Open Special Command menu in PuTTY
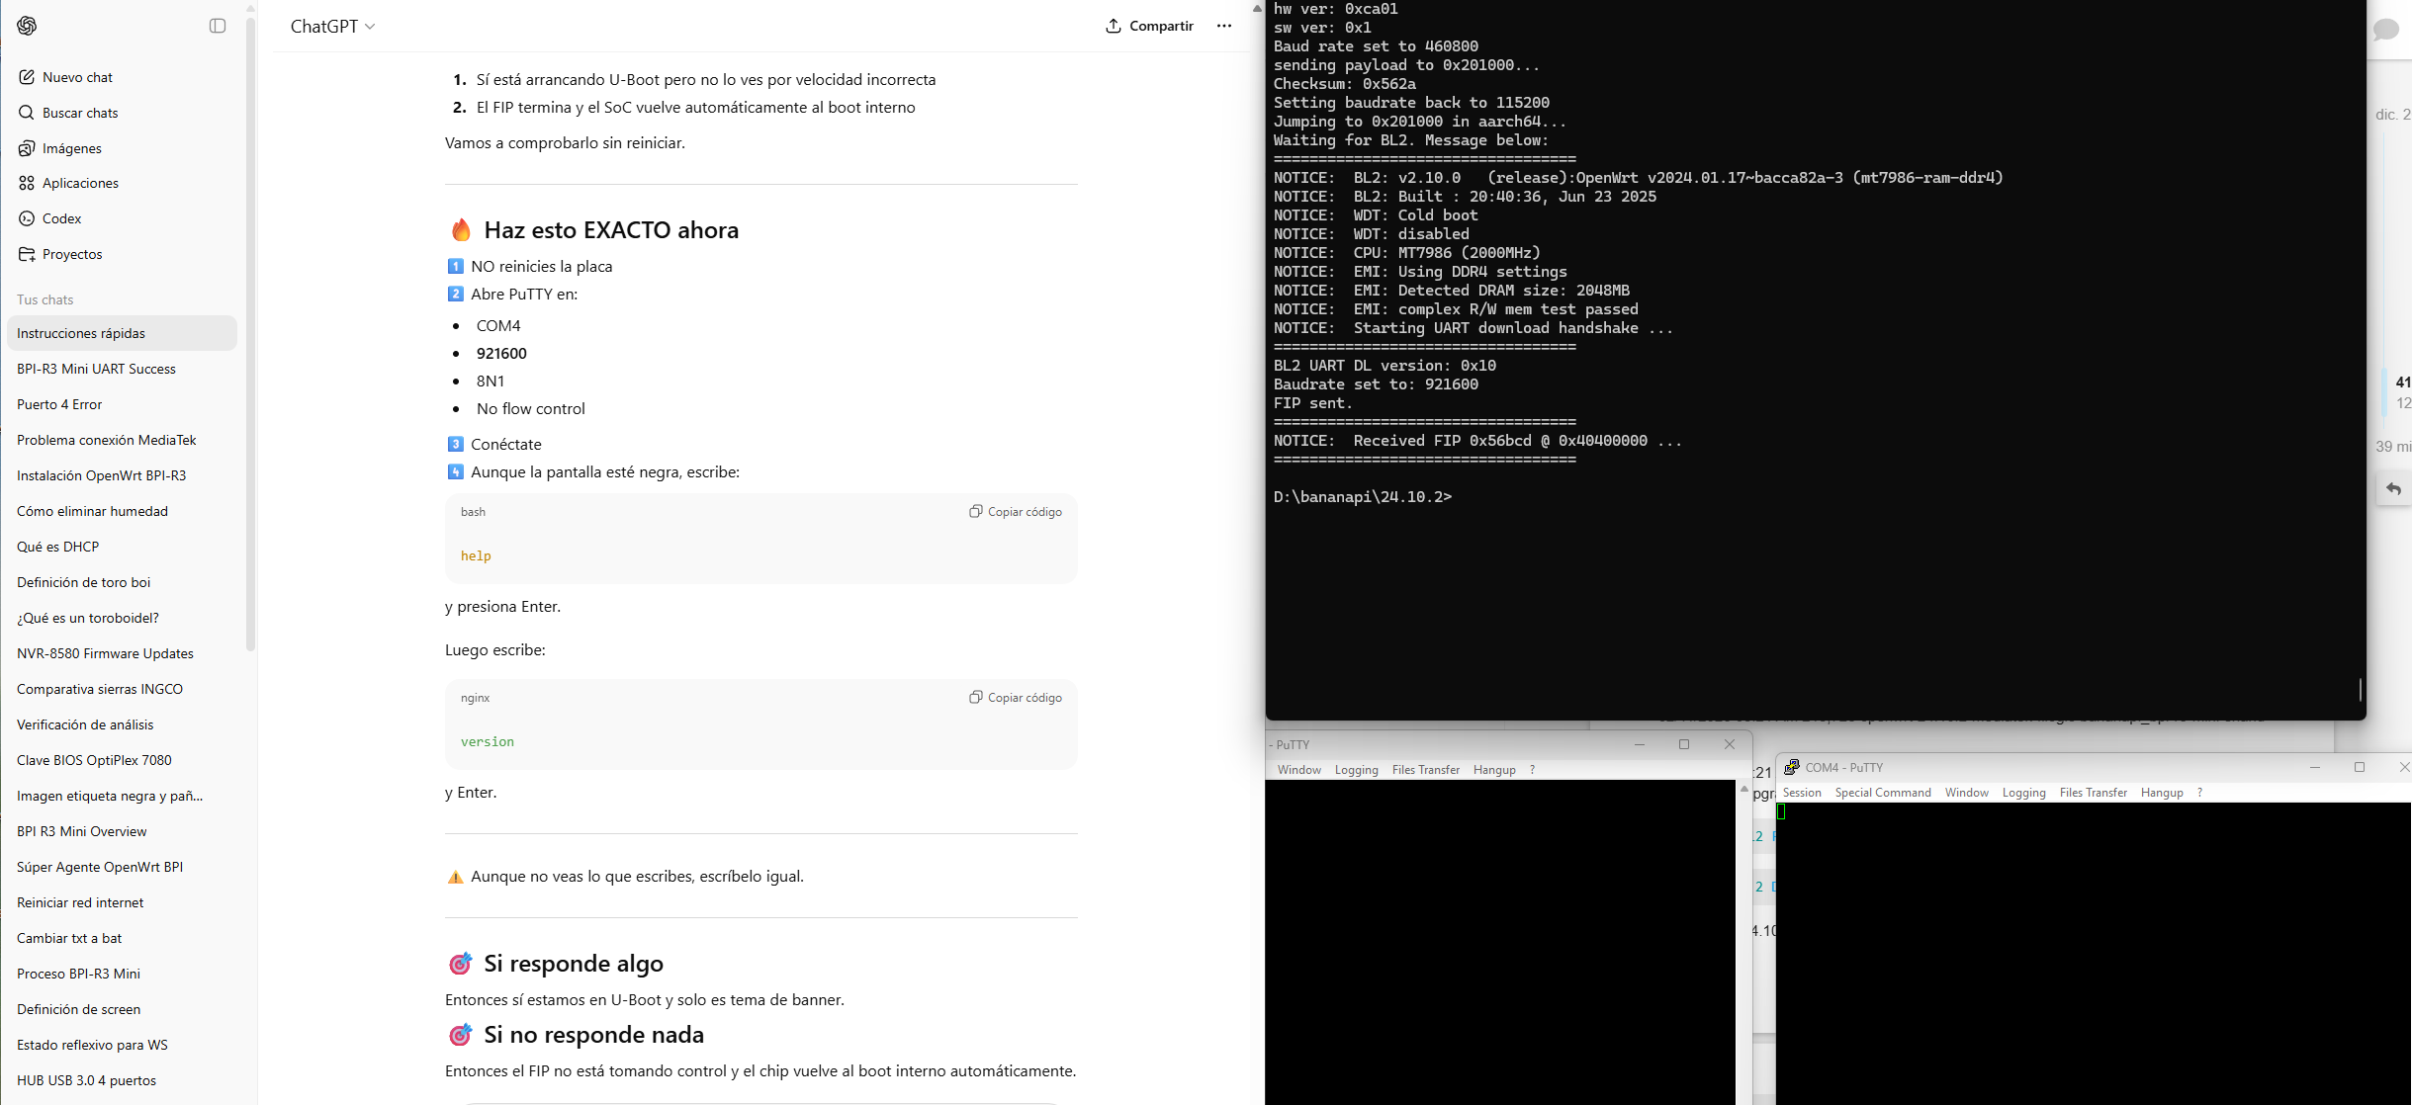This screenshot has width=2412, height=1105. pyautogui.click(x=1882, y=793)
